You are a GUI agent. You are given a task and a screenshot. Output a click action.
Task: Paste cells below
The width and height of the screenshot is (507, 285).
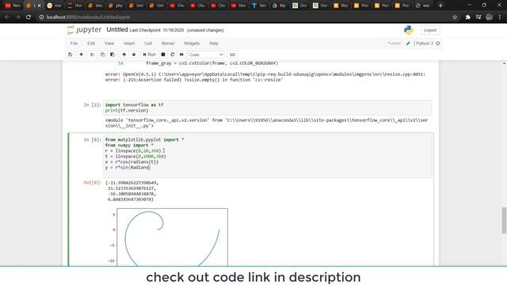pyautogui.click(x=112, y=55)
